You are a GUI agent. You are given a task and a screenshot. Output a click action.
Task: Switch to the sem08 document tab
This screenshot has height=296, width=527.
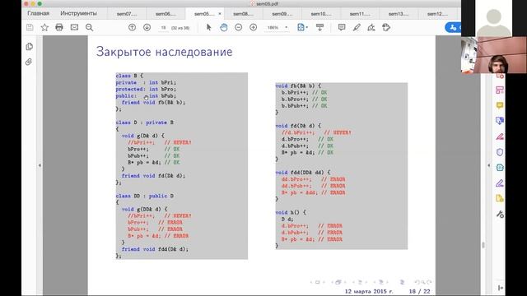(244, 14)
